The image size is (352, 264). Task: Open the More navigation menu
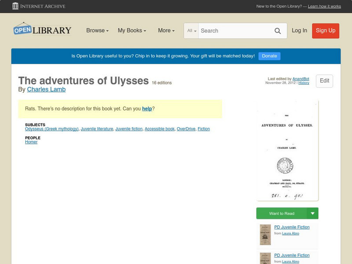coord(165,30)
